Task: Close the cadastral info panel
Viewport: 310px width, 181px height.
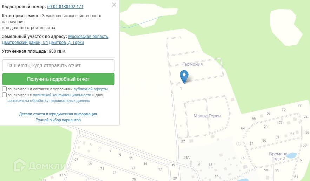Action: (x=114, y=5)
